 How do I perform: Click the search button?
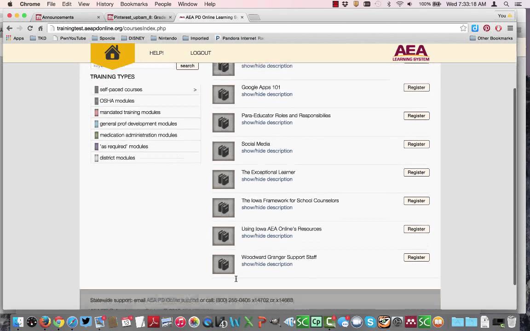point(187,66)
